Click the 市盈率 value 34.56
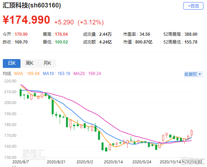 coord(145,34)
